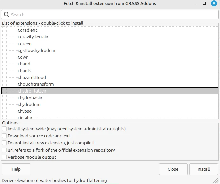Minimize the GRASS Addons dialog
The image size is (220, 184).
click(195, 4)
